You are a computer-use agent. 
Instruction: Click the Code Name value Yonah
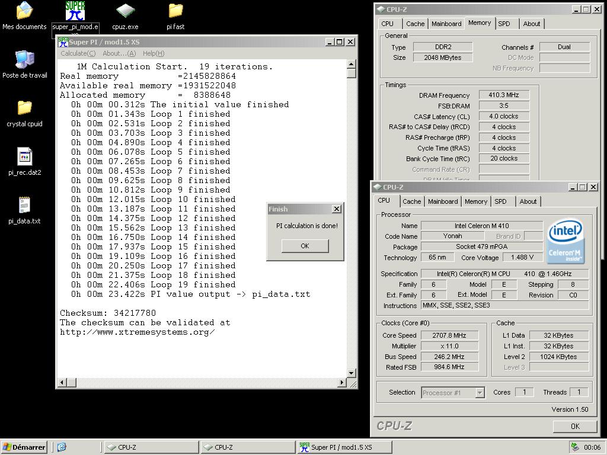tap(452, 236)
